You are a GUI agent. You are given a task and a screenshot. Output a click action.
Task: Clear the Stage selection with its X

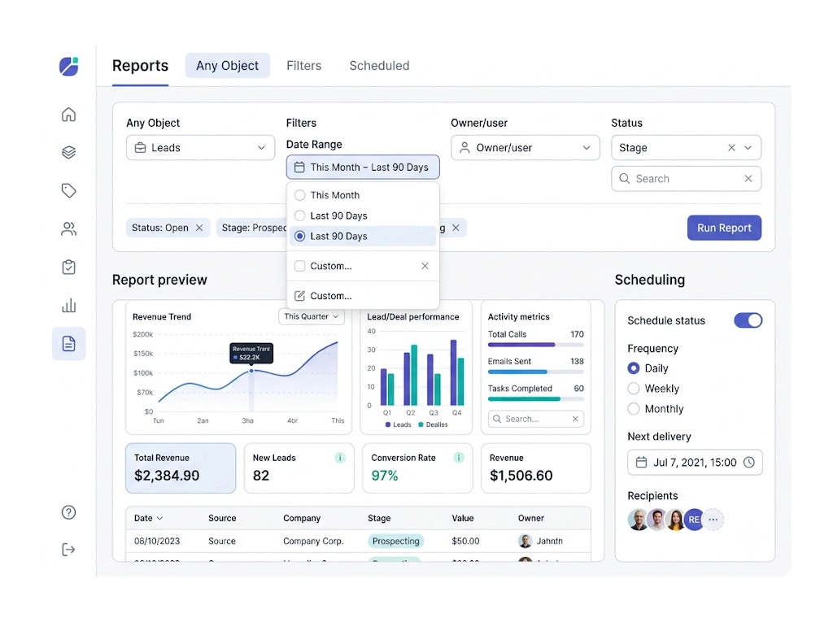pyautogui.click(x=731, y=148)
